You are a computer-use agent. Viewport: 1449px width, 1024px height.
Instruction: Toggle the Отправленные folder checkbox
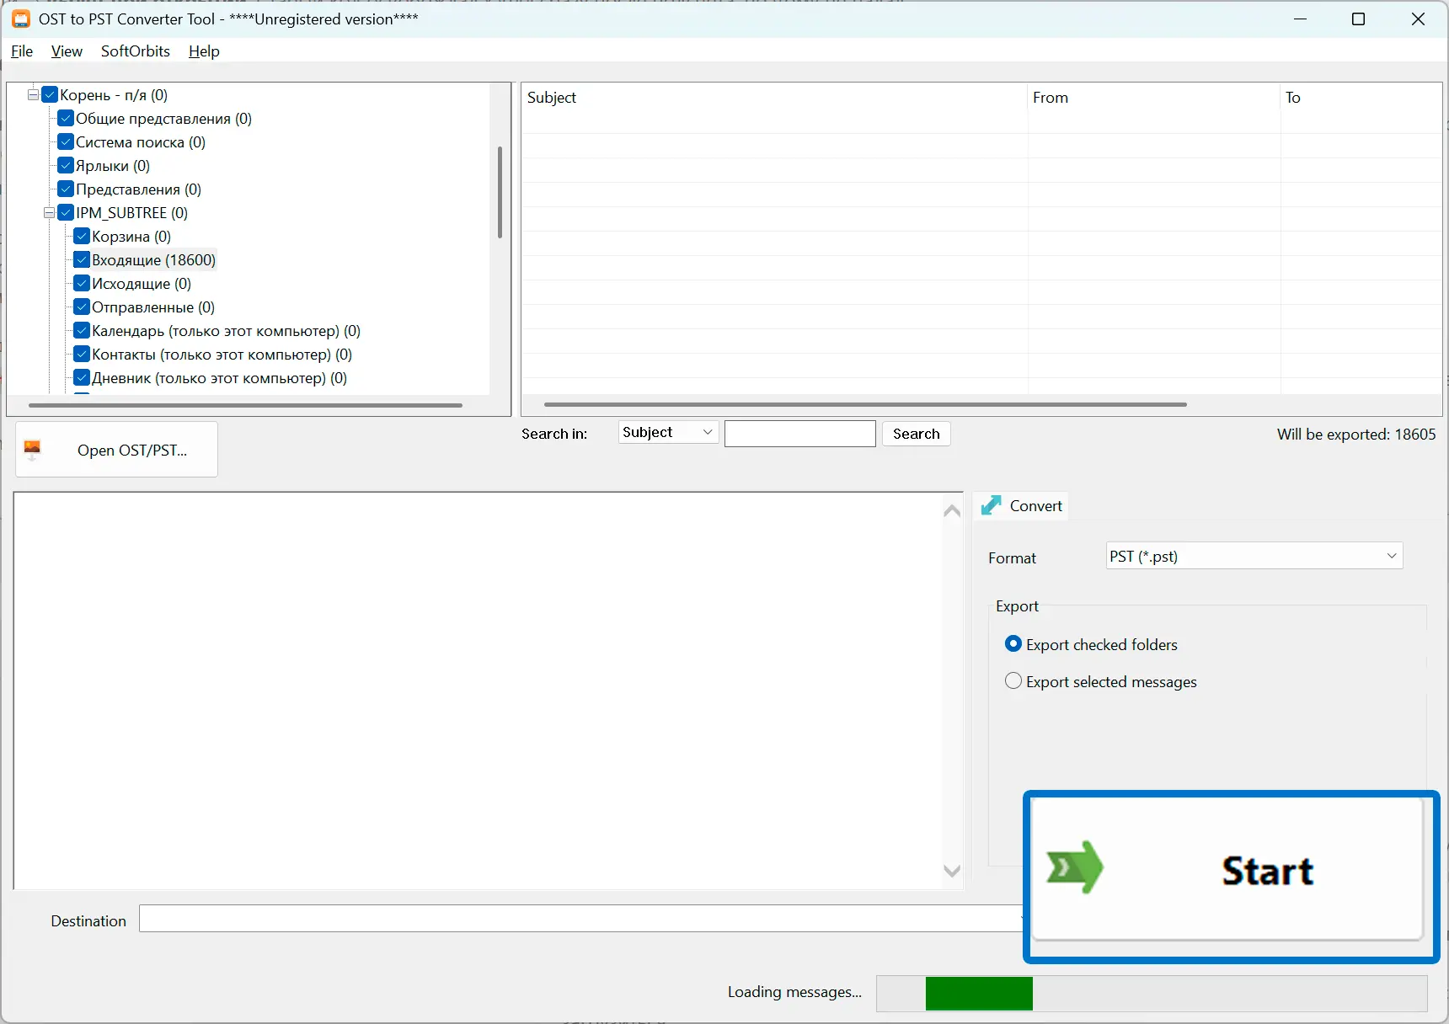(82, 307)
